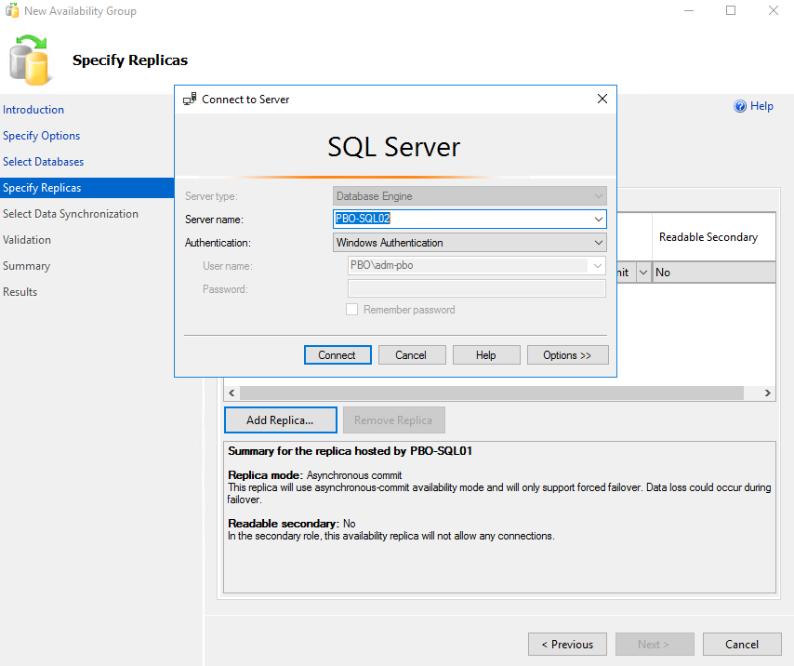The height and width of the screenshot is (666, 794).
Task: Click the Remove Replica button
Action: click(x=394, y=420)
